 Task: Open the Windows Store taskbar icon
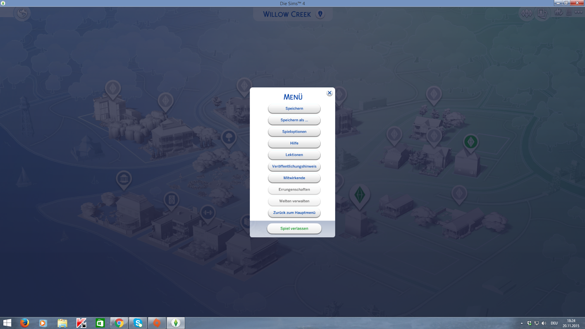100,323
